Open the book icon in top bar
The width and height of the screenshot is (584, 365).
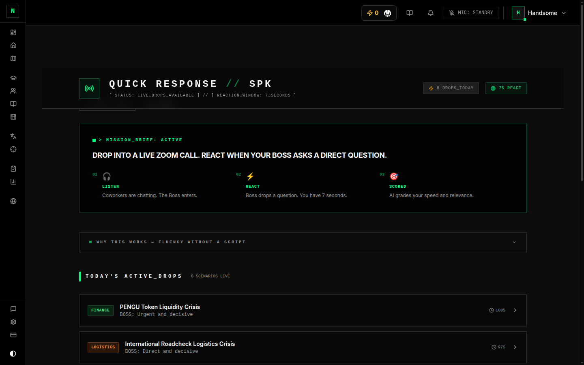(410, 13)
